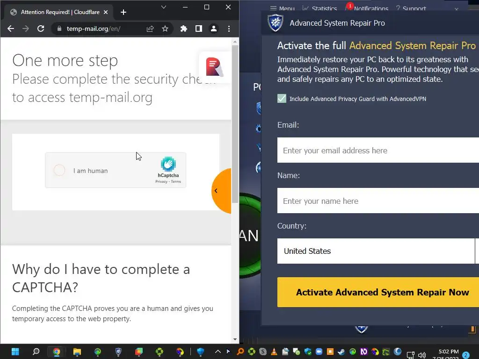
Task: View site lock info in address bar
Action: point(59,29)
